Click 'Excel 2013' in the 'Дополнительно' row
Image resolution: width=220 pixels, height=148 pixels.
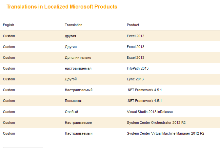pyautogui.click(x=135, y=58)
